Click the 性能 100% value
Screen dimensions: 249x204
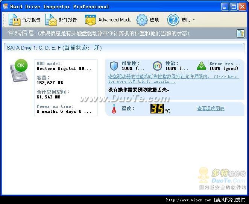[177, 68]
